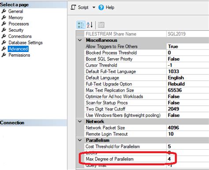
Task: Click the Script scroll icon
Action: 73,7
